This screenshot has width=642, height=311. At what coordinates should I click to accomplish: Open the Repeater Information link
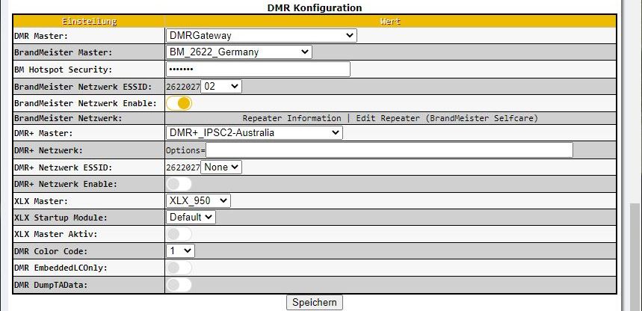point(291,118)
